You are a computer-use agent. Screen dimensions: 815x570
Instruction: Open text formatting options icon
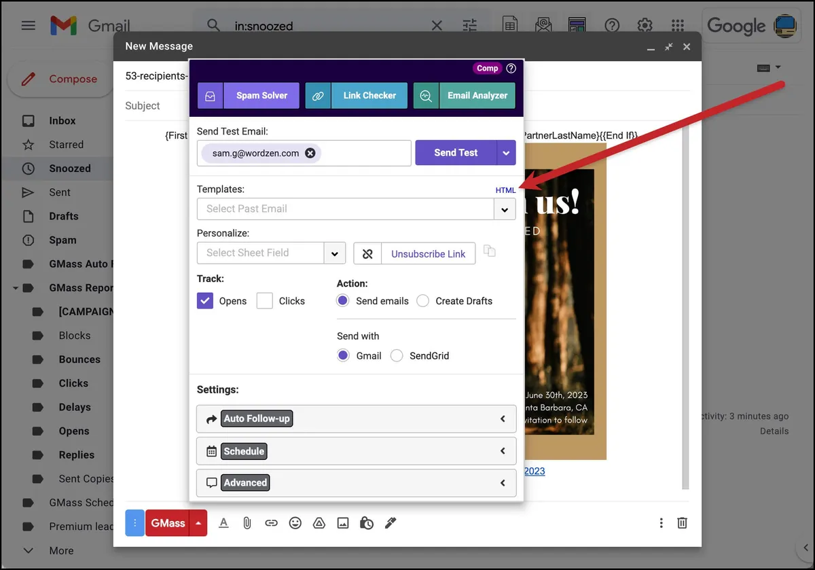(x=223, y=522)
